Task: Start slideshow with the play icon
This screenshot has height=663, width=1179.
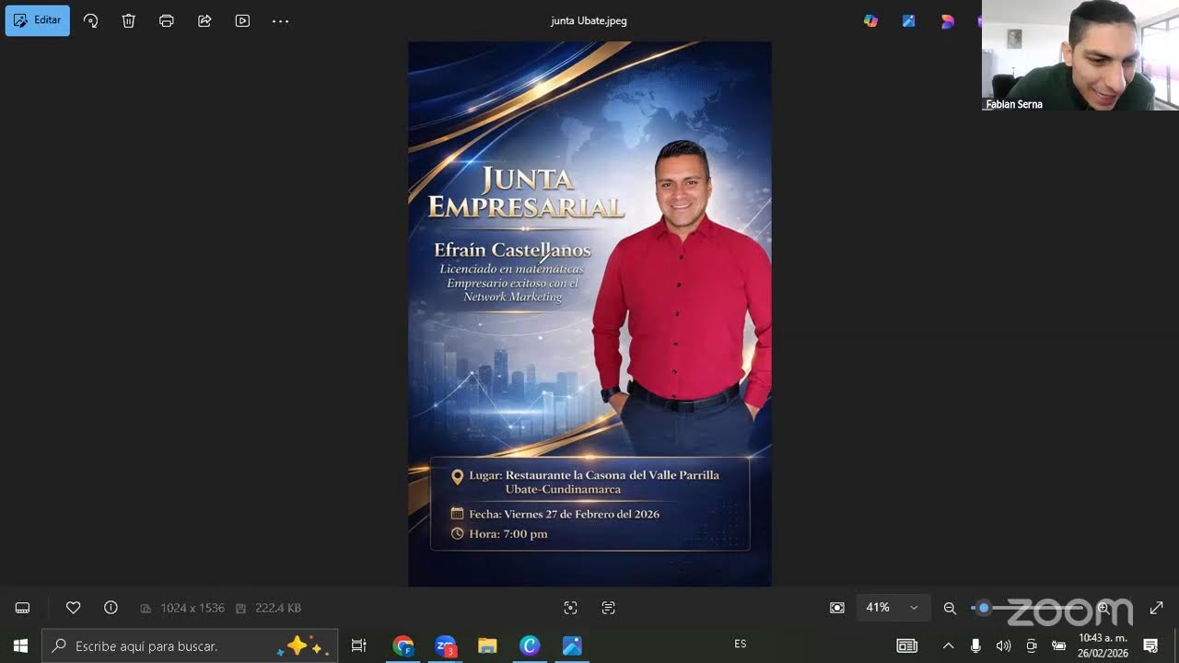Action: tap(242, 20)
